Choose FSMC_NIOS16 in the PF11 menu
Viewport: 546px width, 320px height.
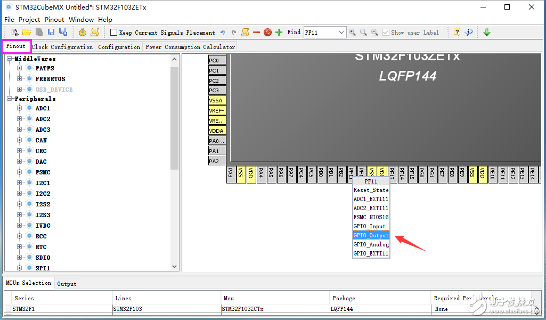click(371, 217)
